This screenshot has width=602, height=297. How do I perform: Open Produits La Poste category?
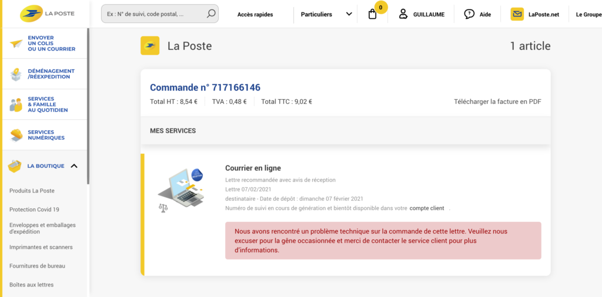click(x=32, y=190)
